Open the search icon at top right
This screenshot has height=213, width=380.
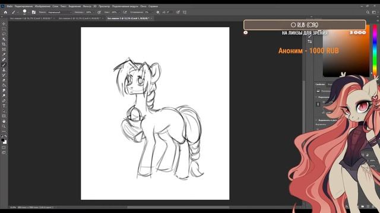(368, 12)
